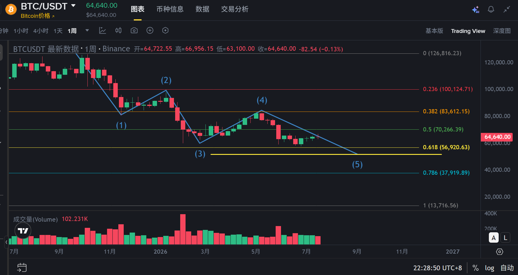Image resolution: width=518 pixels, height=275 pixels.
Task: Click the 22:28:50 UTC+8 timezone selector
Action: [437, 268]
